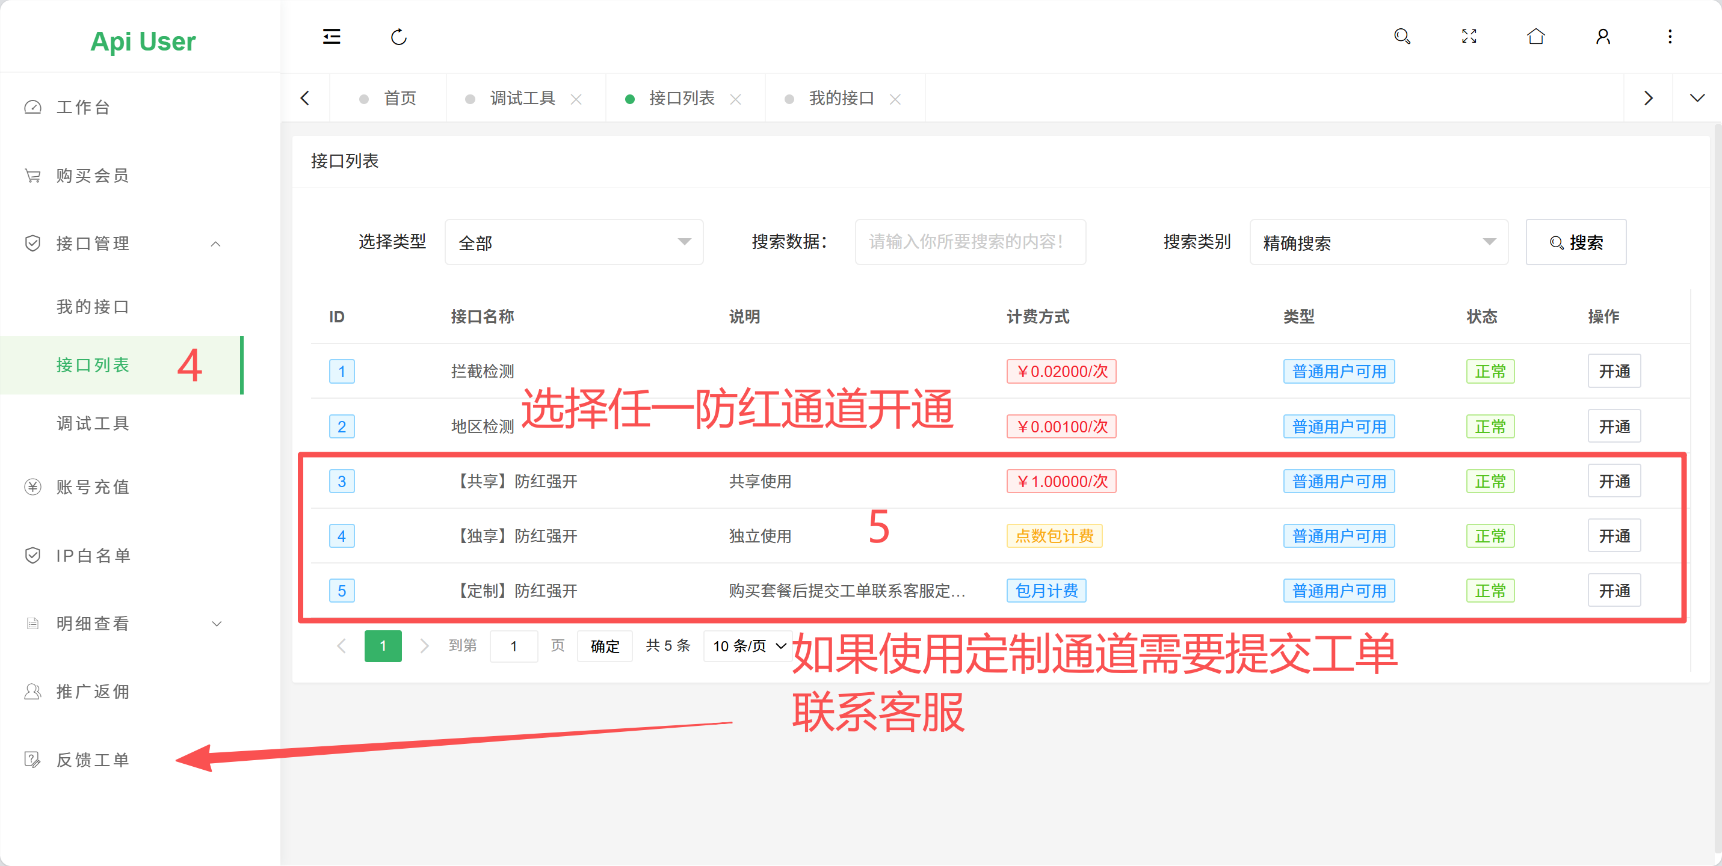Click the 确定 pagination confirm button
This screenshot has height=866, width=1722.
pyautogui.click(x=604, y=645)
